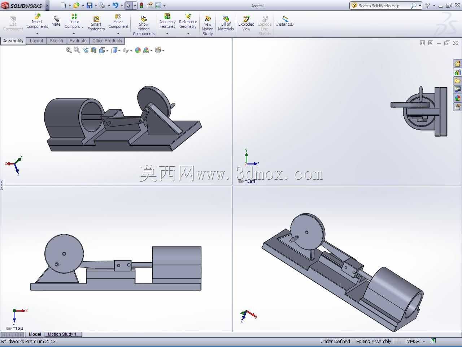Save the assembly with the floppy disk icon

coord(90,5)
